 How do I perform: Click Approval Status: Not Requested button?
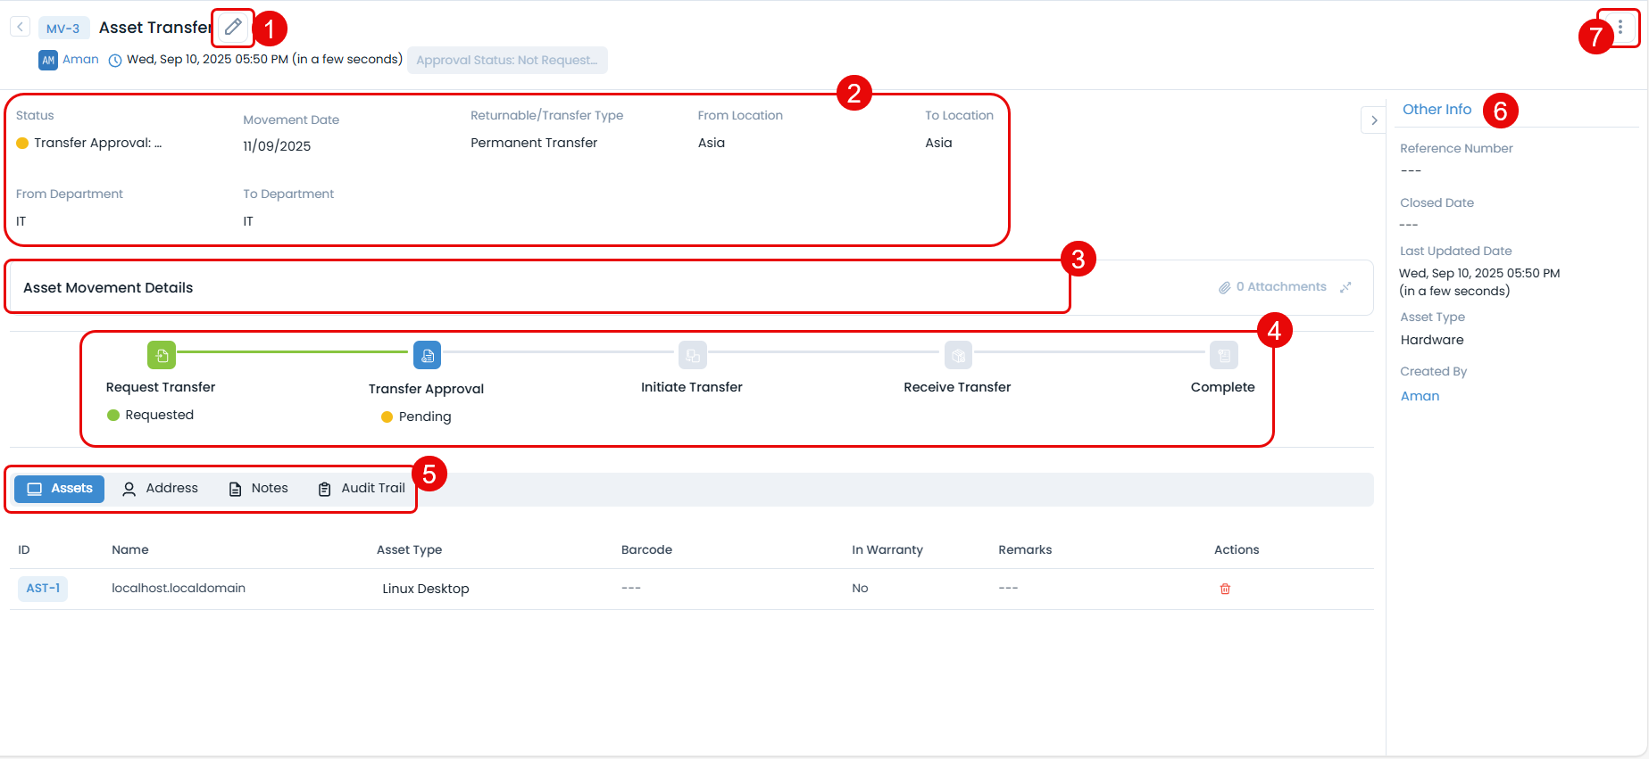507,60
